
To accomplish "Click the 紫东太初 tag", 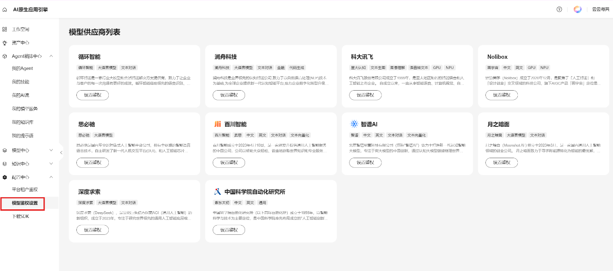I will 222,203.
